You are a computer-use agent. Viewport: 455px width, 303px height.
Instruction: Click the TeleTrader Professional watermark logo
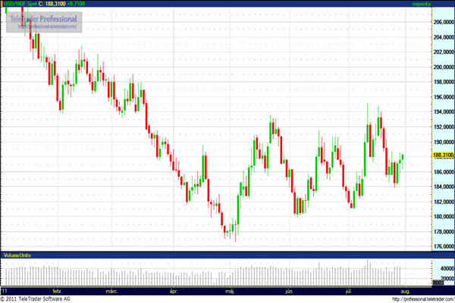tap(45, 17)
